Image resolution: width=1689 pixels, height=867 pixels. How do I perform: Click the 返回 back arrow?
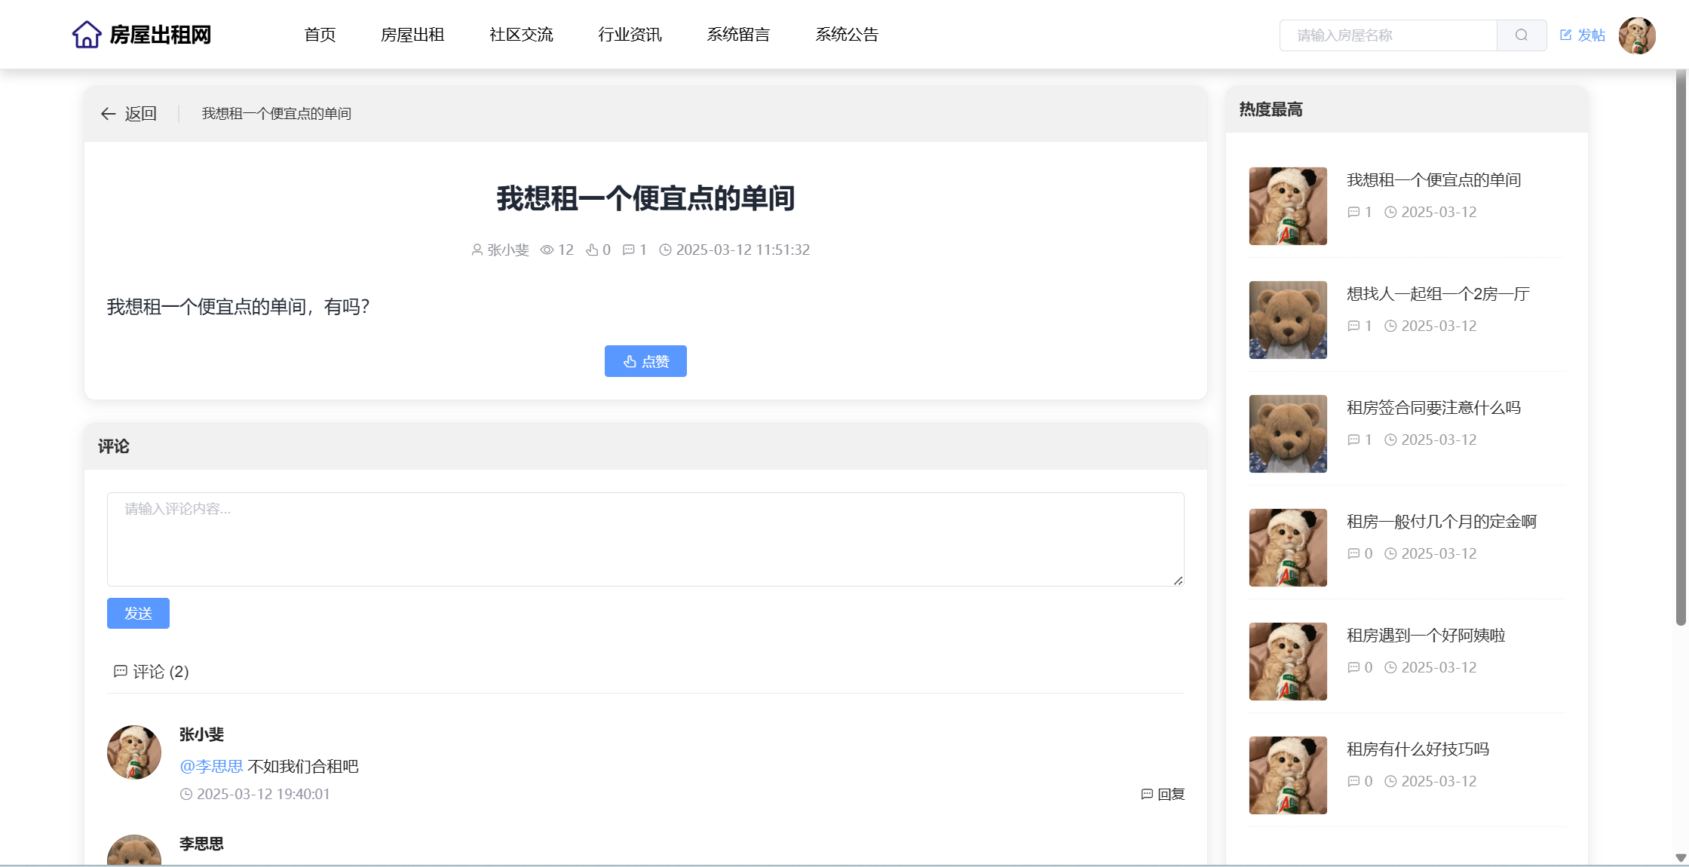coord(109,114)
